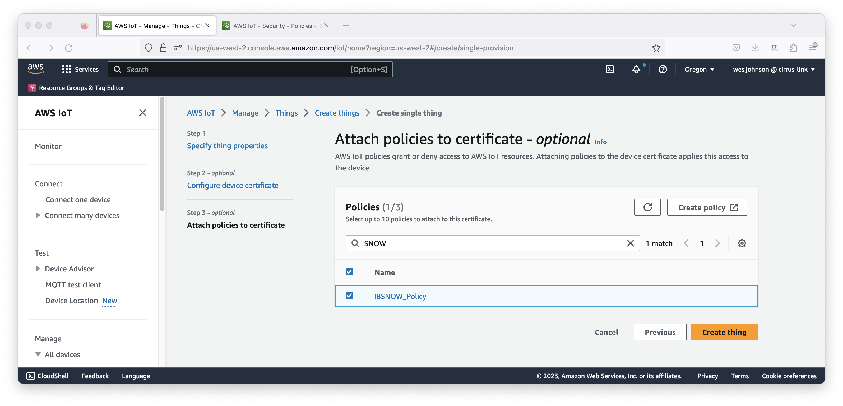Screen dimensions: 843x406
Task: Open tracking protection shield
Action: tap(149, 48)
